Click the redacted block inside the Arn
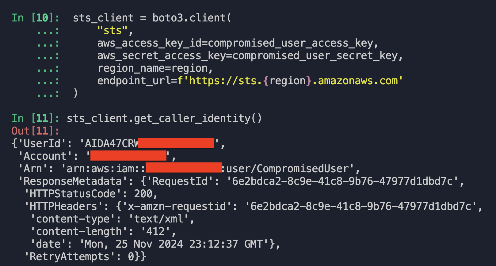The width and height of the screenshot is (496, 266). point(184,168)
